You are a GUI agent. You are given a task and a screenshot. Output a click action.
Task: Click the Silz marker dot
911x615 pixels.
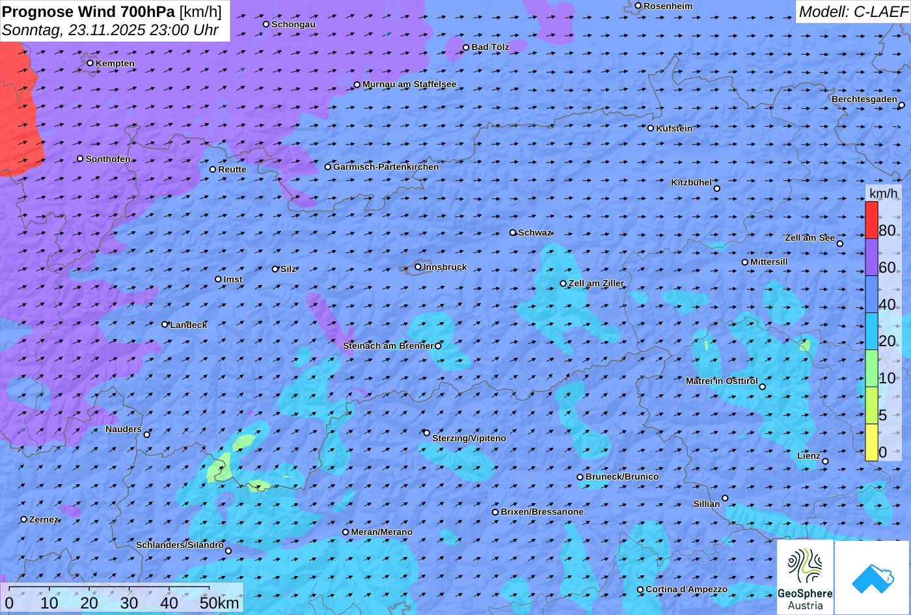click(275, 269)
